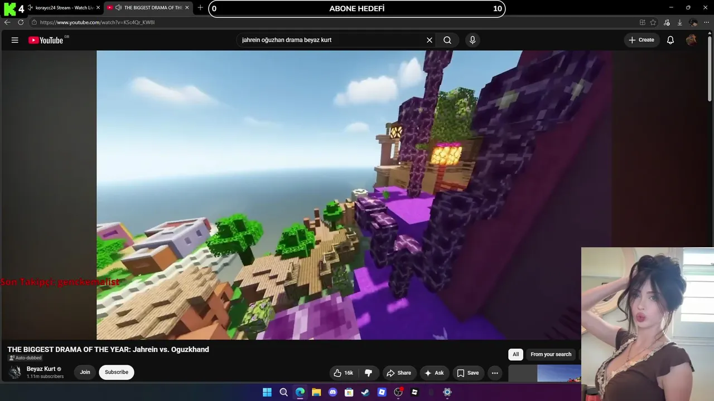Add this page to favorites star
This screenshot has height=401, width=714.
click(x=653, y=22)
